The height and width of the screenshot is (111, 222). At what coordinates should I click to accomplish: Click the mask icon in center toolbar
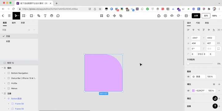[x=108, y=16]
